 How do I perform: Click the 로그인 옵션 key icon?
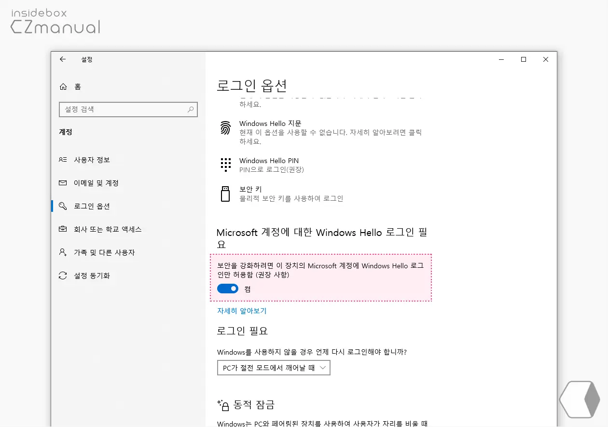63,206
